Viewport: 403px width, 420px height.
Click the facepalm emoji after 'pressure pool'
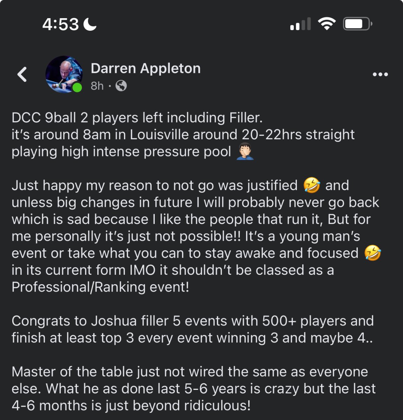pos(245,152)
